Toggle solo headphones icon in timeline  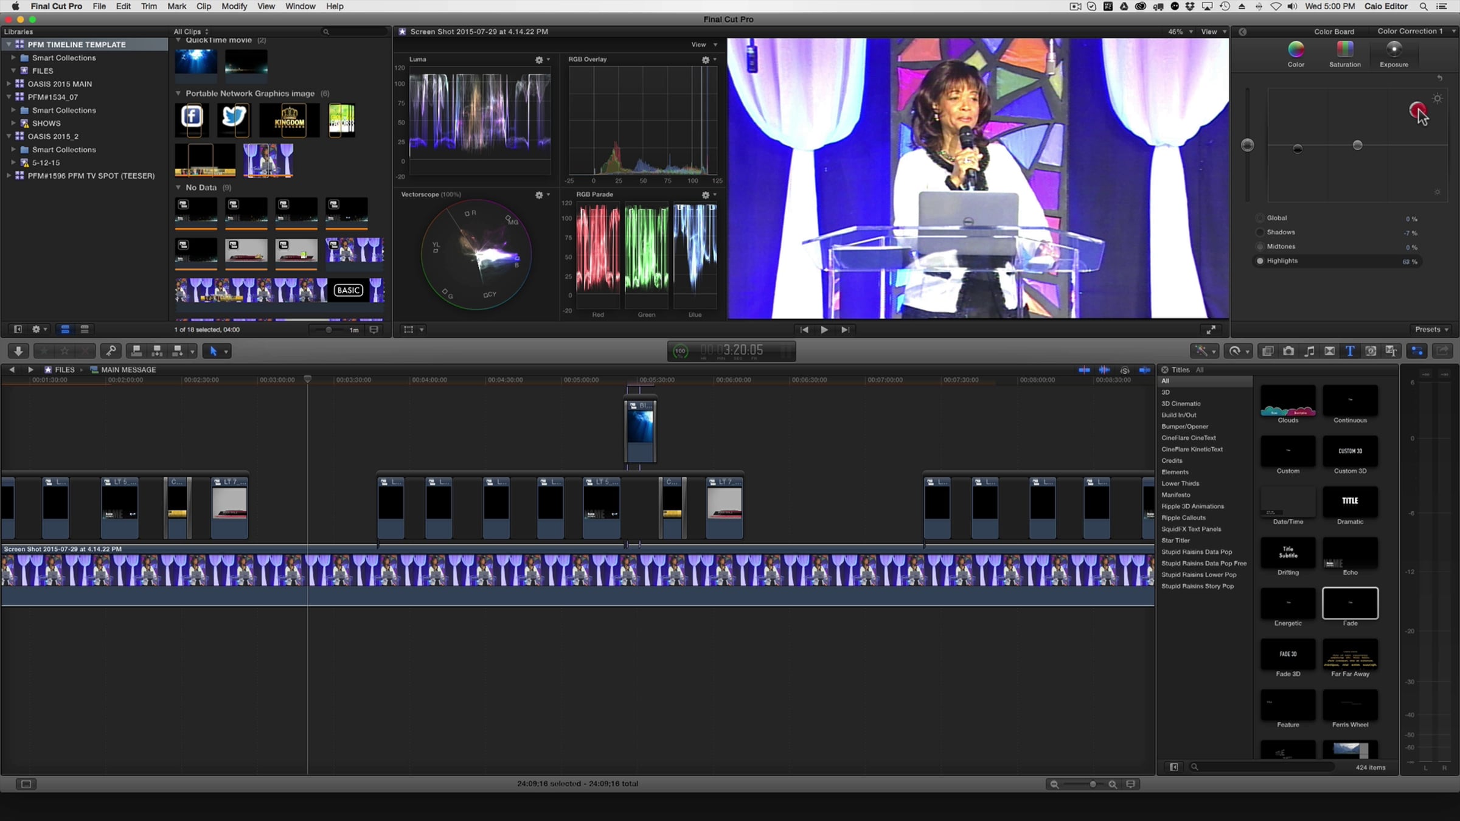(x=1125, y=370)
